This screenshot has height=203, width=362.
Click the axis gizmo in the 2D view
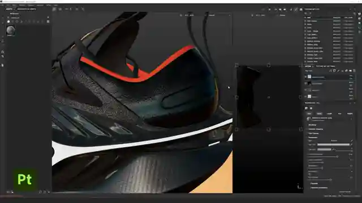299,187
